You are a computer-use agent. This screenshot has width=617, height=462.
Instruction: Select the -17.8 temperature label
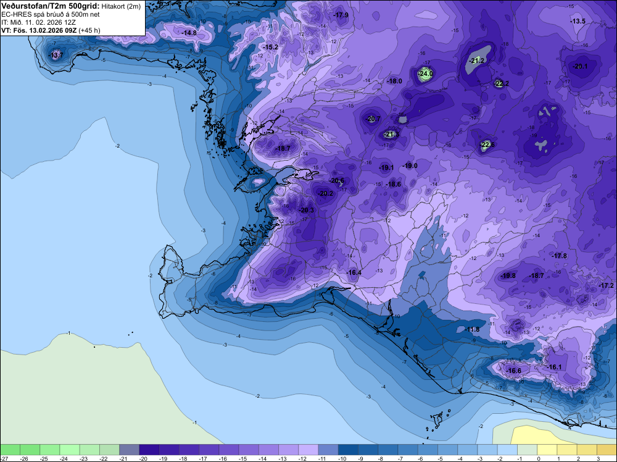(559, 256)
